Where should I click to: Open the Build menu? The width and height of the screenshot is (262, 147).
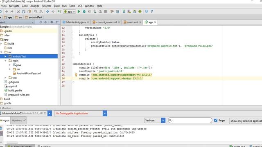[x=56, y=6]
